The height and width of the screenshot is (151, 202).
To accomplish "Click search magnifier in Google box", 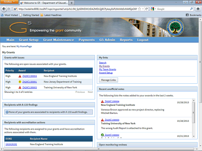I will (192, 9).
